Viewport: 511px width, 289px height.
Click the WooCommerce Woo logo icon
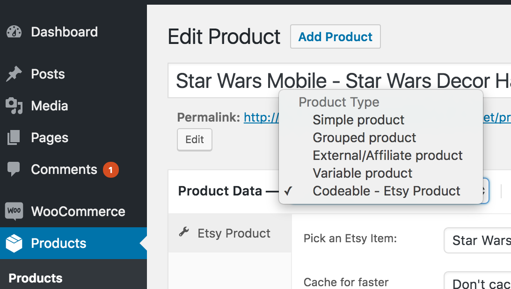[x=14, y=211]
